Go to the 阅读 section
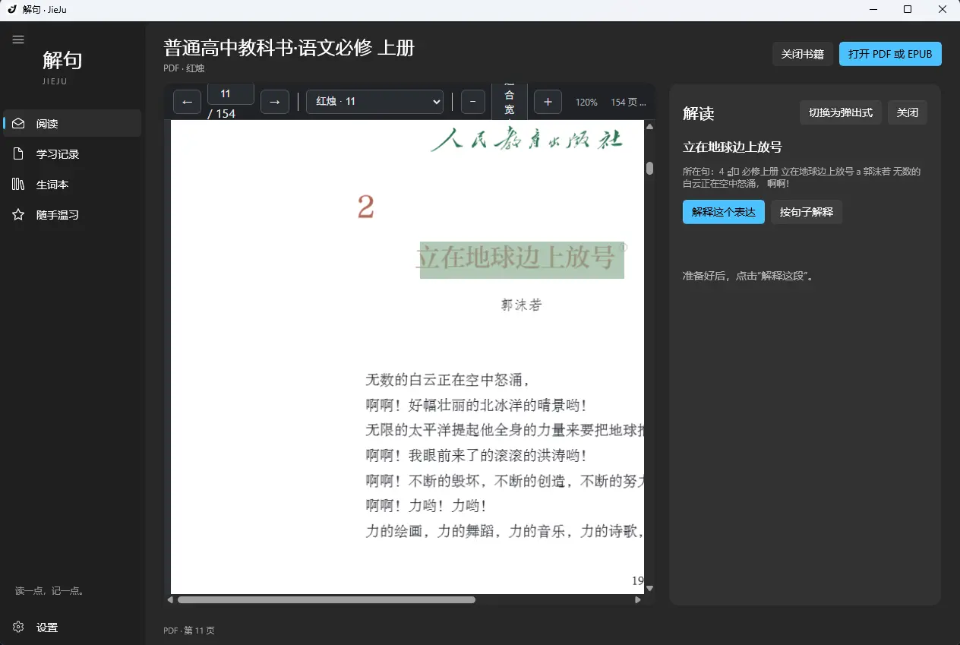 [x=72, y=123]
